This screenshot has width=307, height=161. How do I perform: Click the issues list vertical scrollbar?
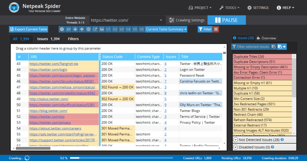pos(294,78)
